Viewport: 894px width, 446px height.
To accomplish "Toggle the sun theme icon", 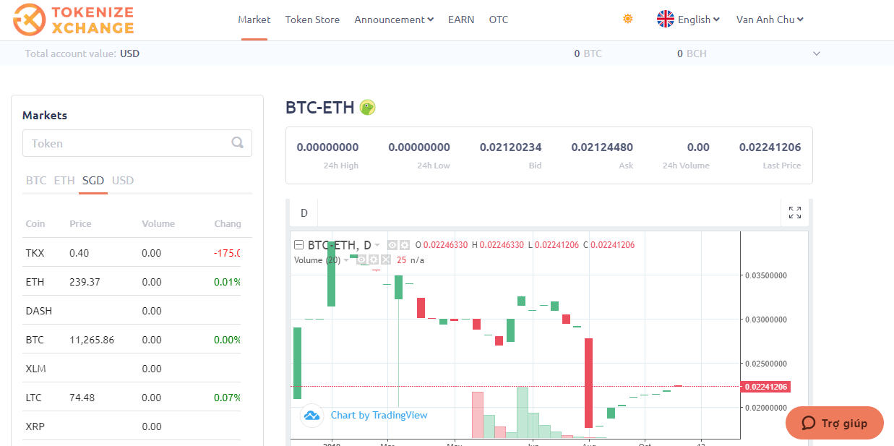I will click(628, 19).
